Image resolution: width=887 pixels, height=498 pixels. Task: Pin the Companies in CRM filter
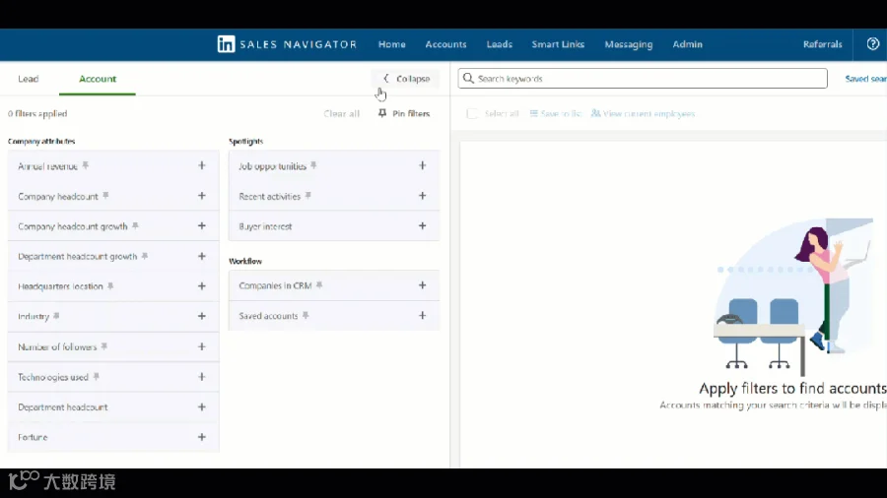(319, 285)
